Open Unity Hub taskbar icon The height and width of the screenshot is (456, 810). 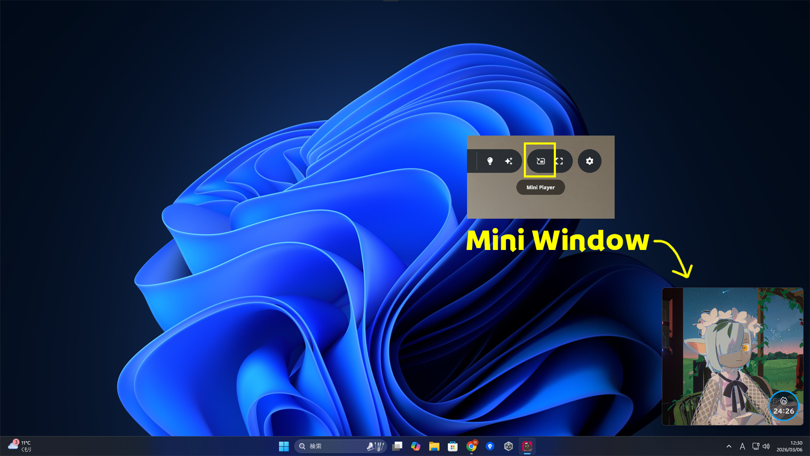tap(508, 446)
